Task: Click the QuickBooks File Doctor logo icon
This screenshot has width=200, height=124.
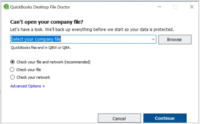Action: pyautogui.click(x=6, y=7)
